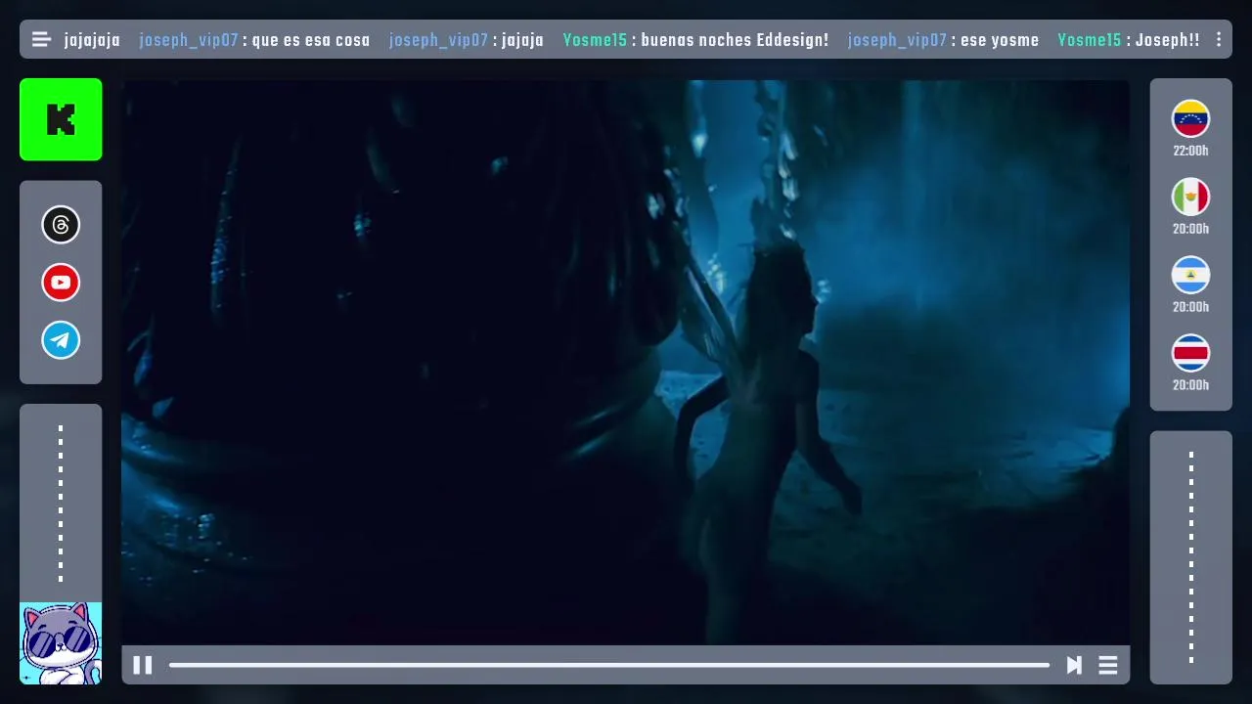This screenshot has width=1252, height=704.
Task: Click the video frame
Action: point(625,362)
